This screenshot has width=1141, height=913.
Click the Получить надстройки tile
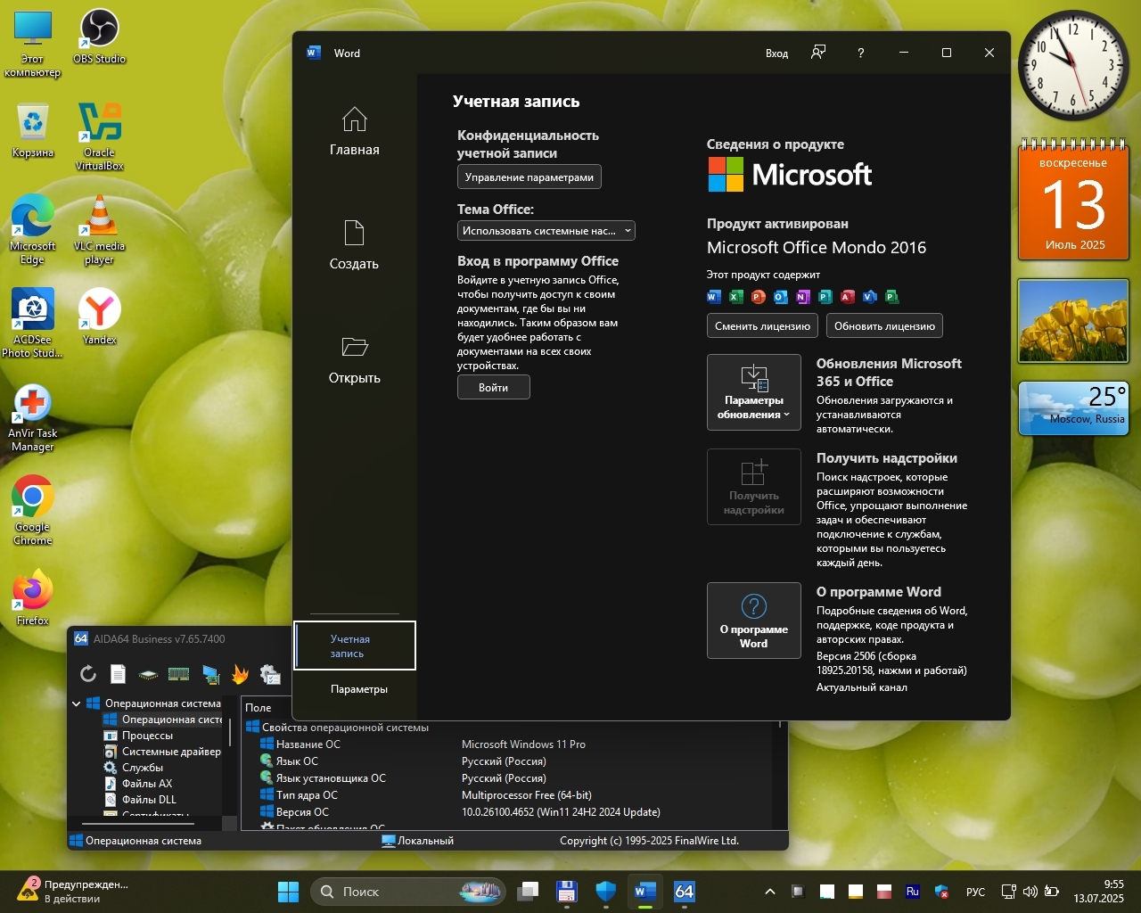(754, 487)
